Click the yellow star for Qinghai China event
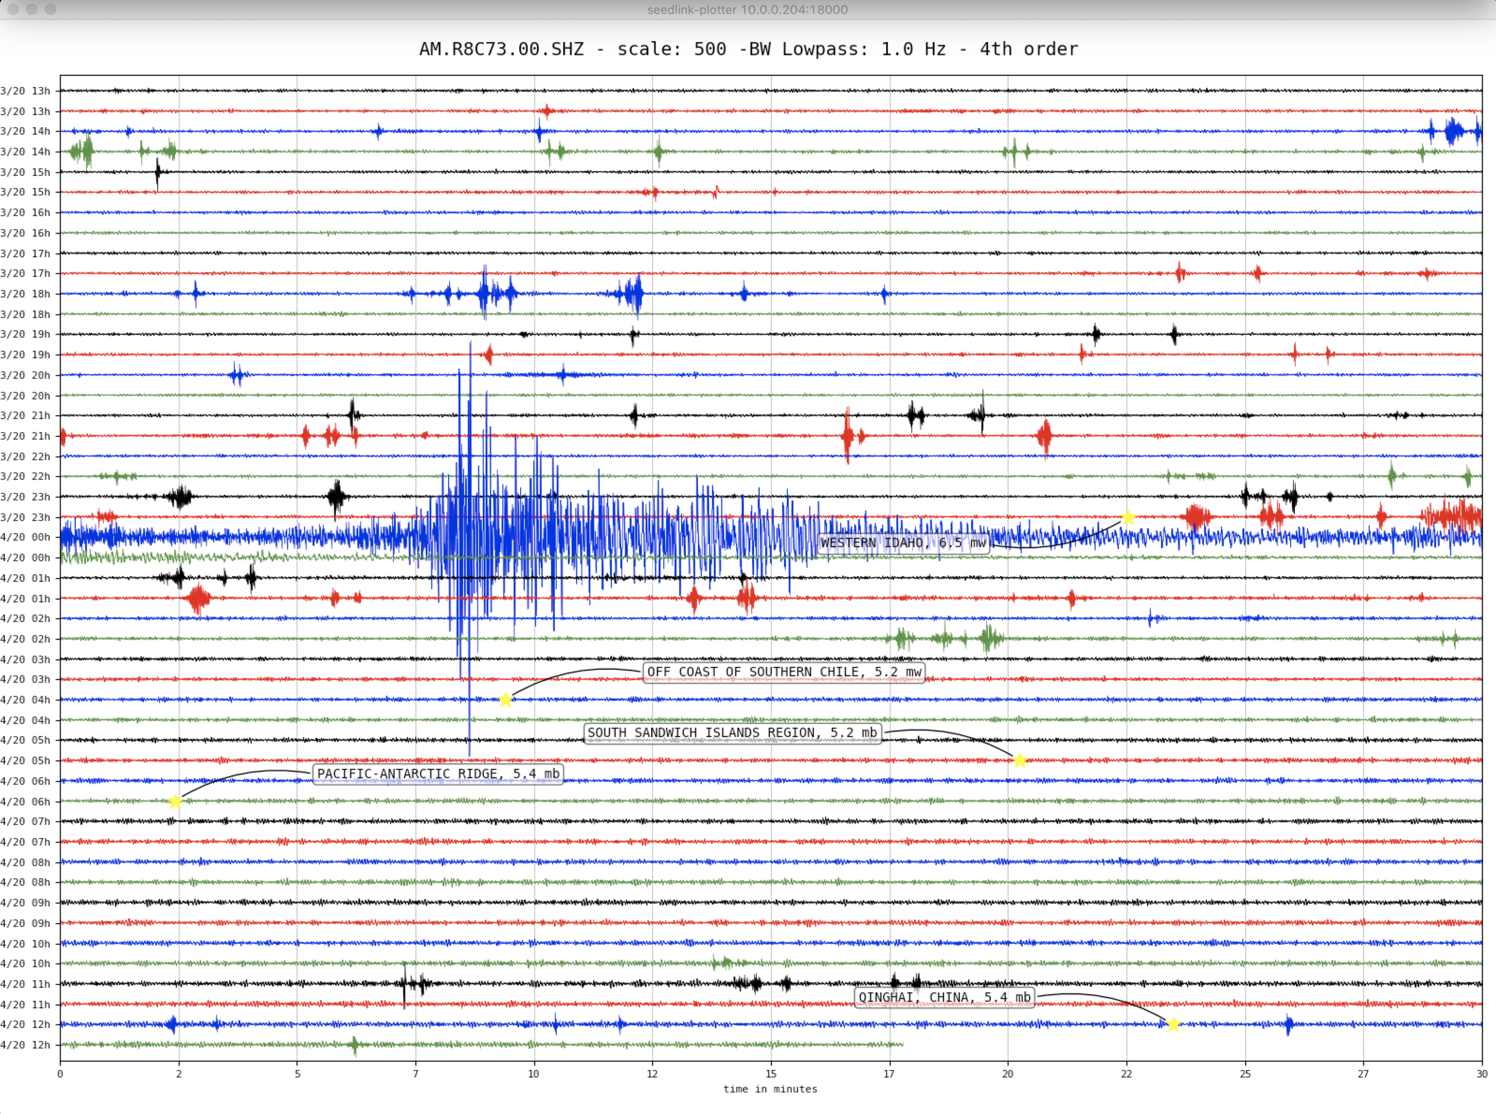Screen dimensions: 1496x1114 point(1173,1024)
